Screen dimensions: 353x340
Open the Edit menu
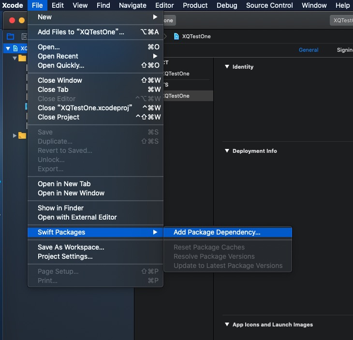point(58,5)
